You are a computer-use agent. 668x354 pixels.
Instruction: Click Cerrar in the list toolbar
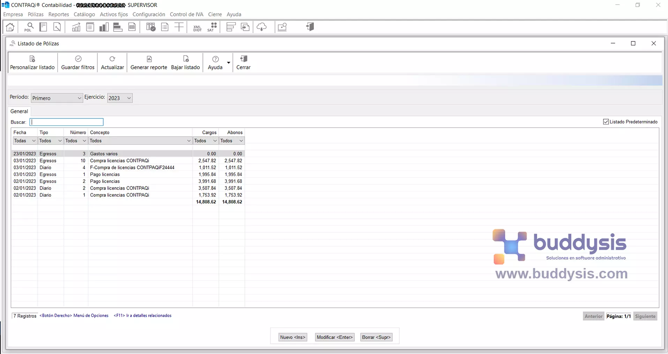tap(243, 63)
